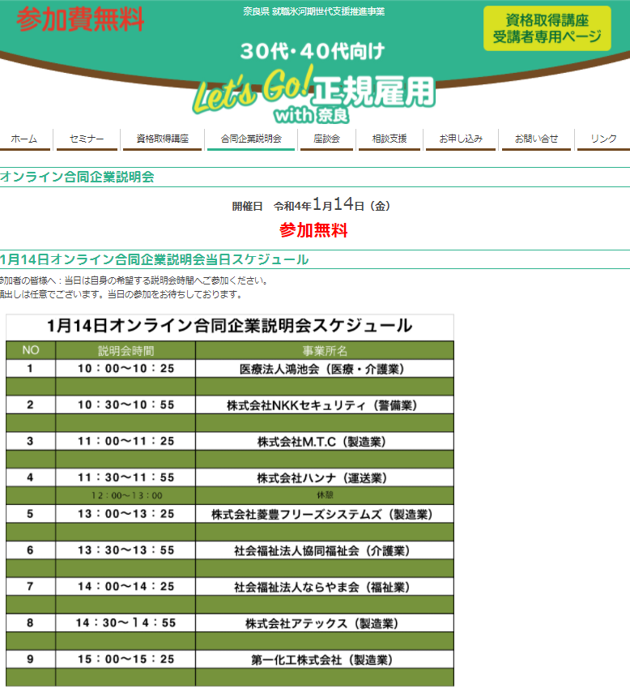Open the ホーム menu item
630x693 pixels.
(23, 139)
